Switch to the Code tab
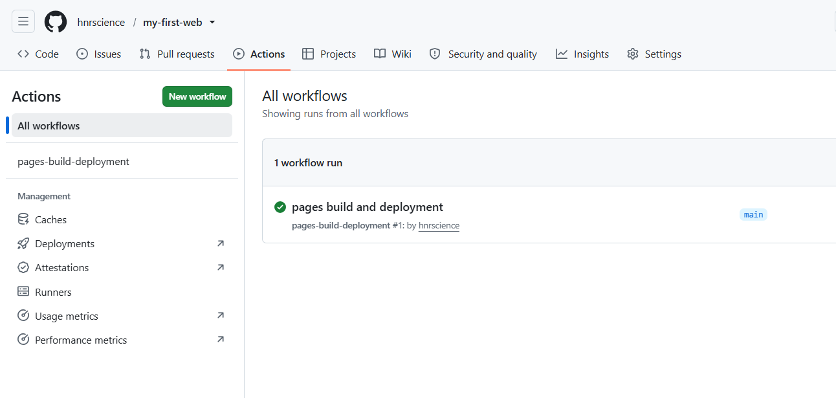 tap(38, 54)
